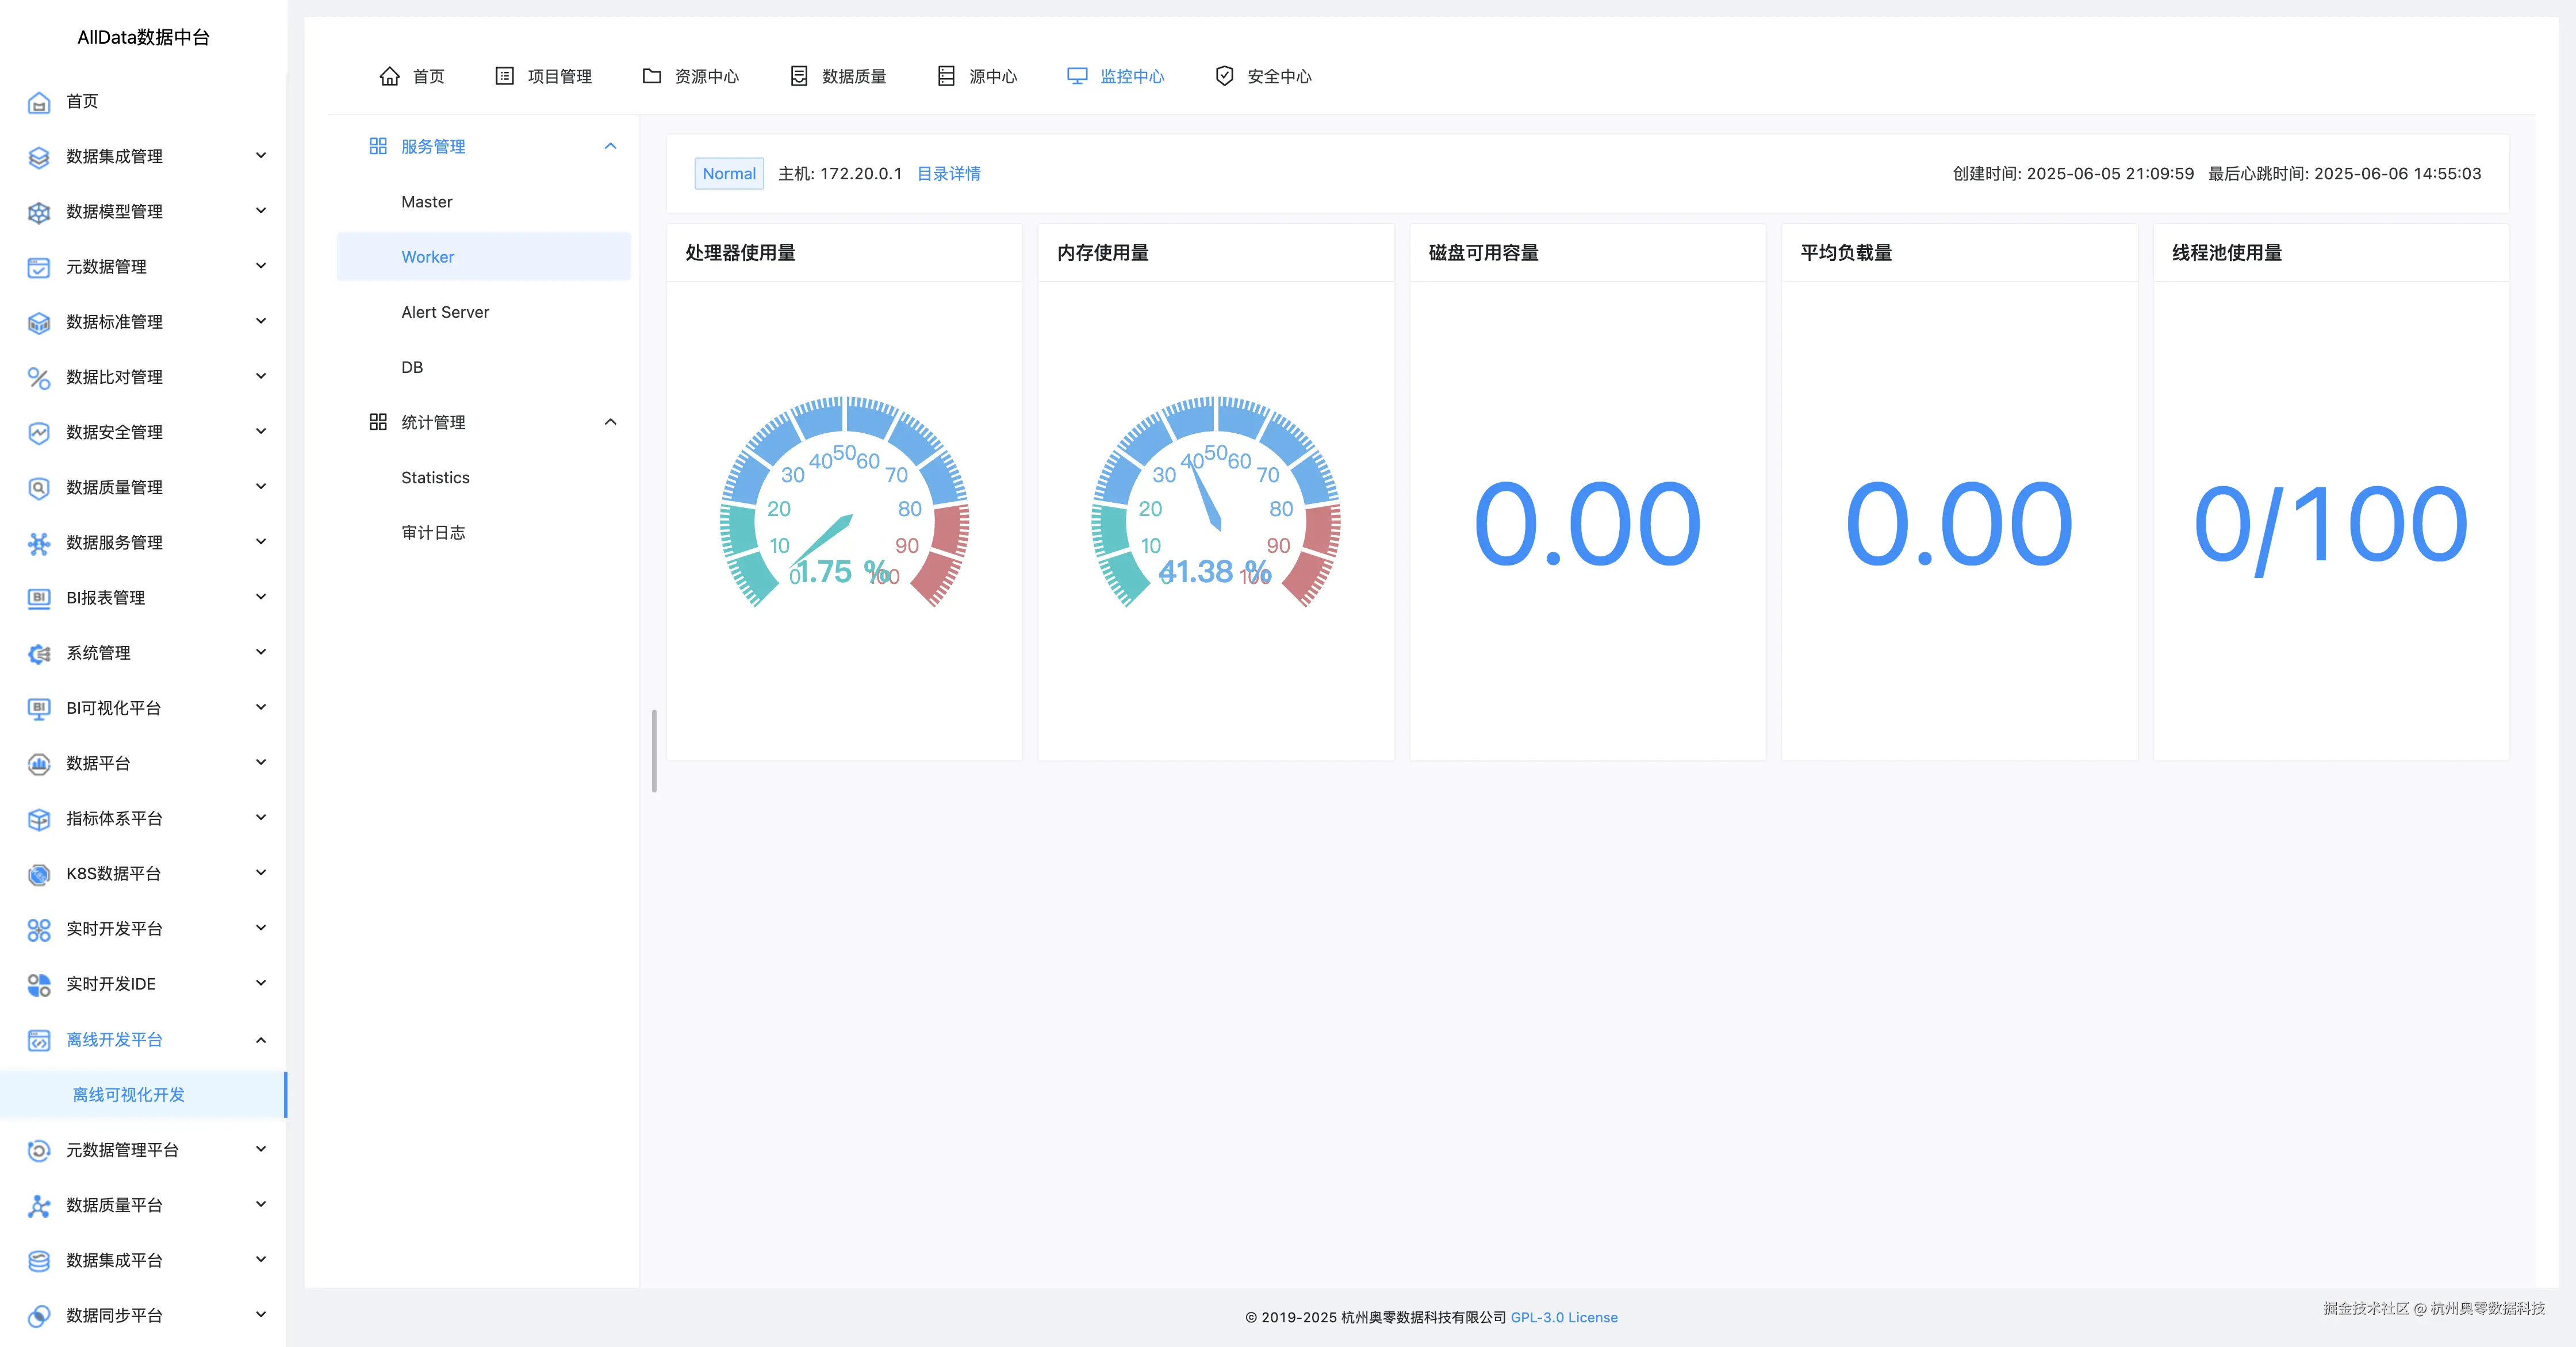Collapse the 统计管理 submenu chevron
The width and height of the screenshot is (2576, 1347).
point(610,422)
